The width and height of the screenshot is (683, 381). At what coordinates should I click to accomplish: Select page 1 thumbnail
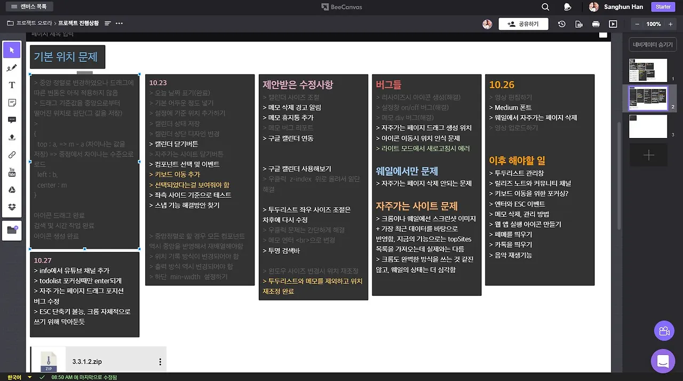[648, 70]
